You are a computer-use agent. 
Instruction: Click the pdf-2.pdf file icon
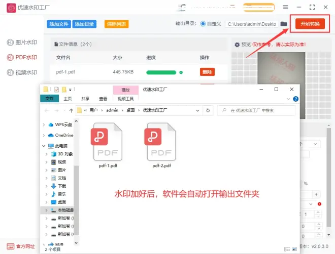coord(161,141)
